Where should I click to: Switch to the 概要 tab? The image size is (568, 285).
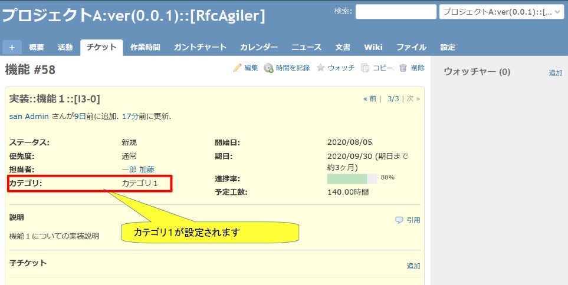37,47
